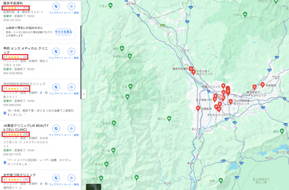This screenshot has width=289, height=190.
Task: Click the 北岳 mountain icon
Action: [x=131, y=87]
